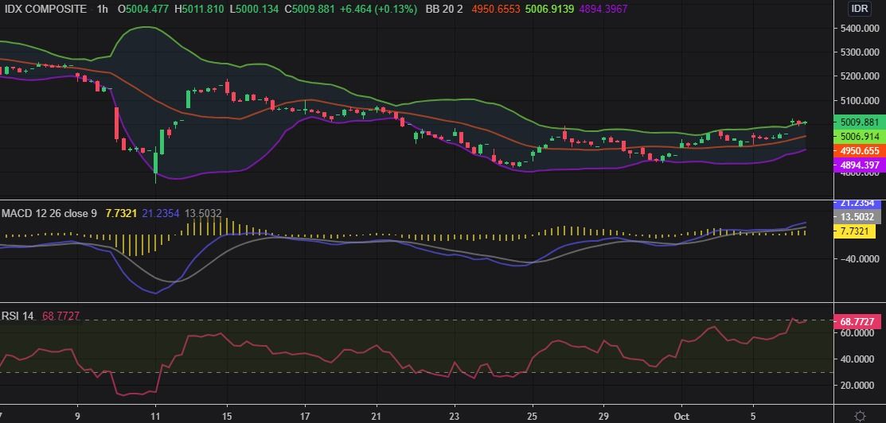Click the 4894.397 lower band price label
This screenshot has width=886, height=423.
pos(860,165)
